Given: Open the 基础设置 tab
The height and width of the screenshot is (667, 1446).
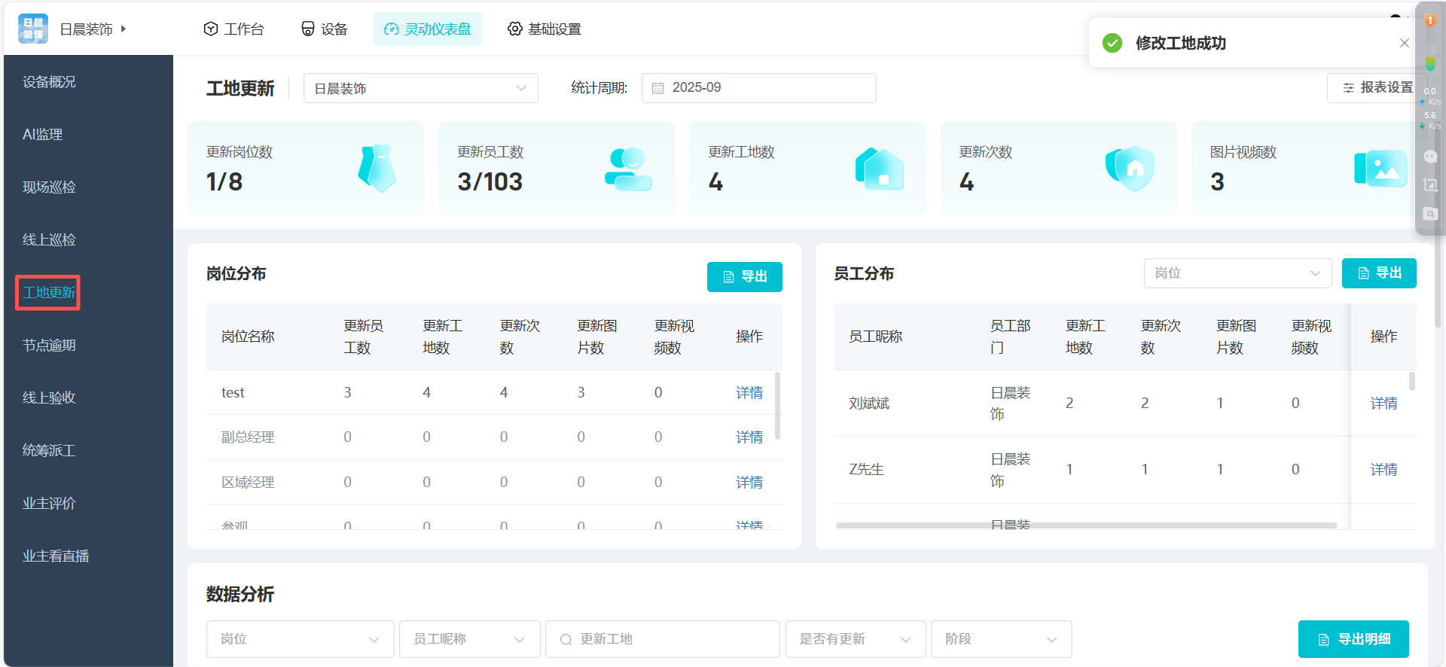Looking at the screenshot, I should tap(544, 29).
